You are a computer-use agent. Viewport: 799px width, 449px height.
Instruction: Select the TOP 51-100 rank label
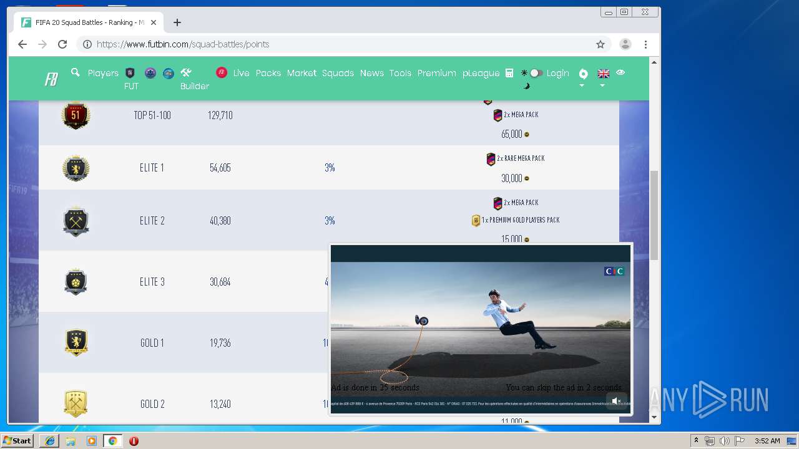point(152,115)
